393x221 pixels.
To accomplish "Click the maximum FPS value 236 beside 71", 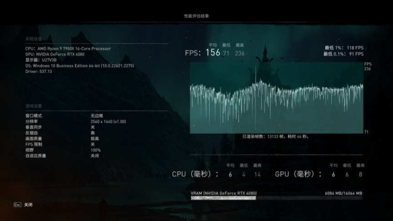I will click(x=240, y=53).
